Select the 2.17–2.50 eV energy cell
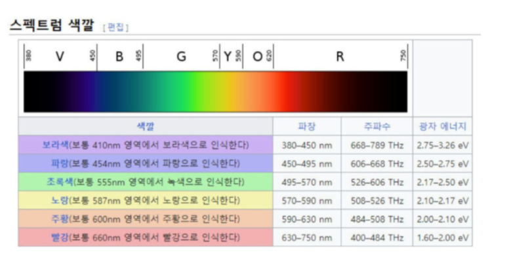The width and height of the screenshot is (507, 265). [x=443, y=182]
